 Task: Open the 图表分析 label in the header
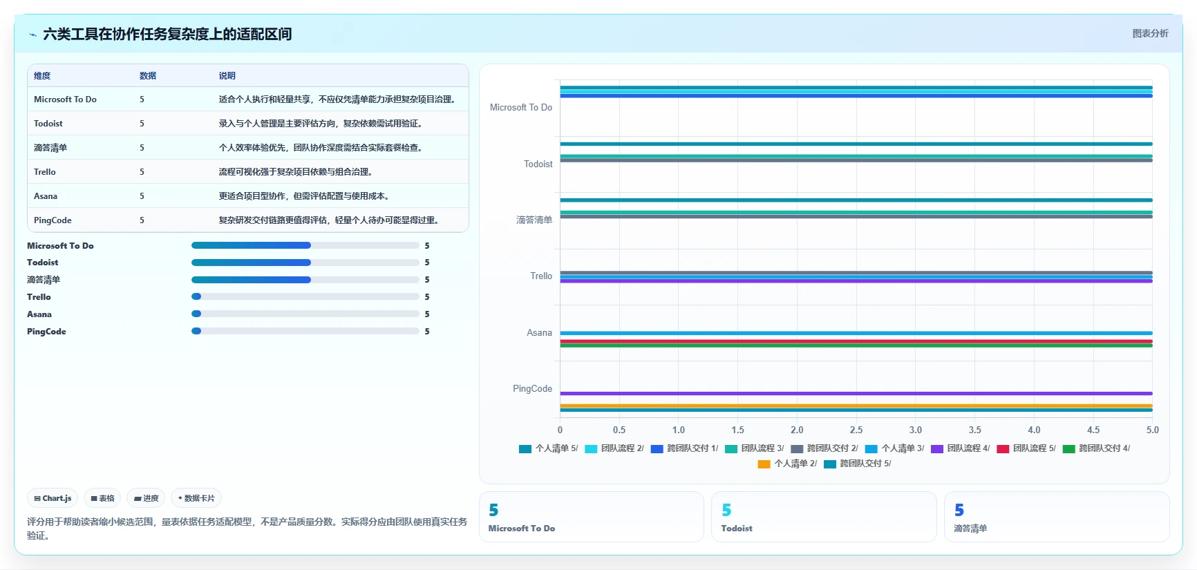1150,33
